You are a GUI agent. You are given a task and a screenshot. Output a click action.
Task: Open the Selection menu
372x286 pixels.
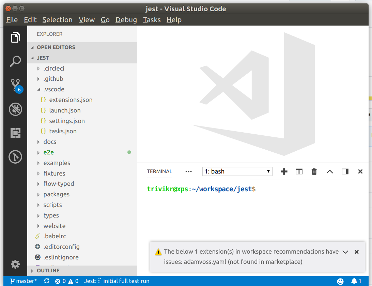[x=58, y=20]
